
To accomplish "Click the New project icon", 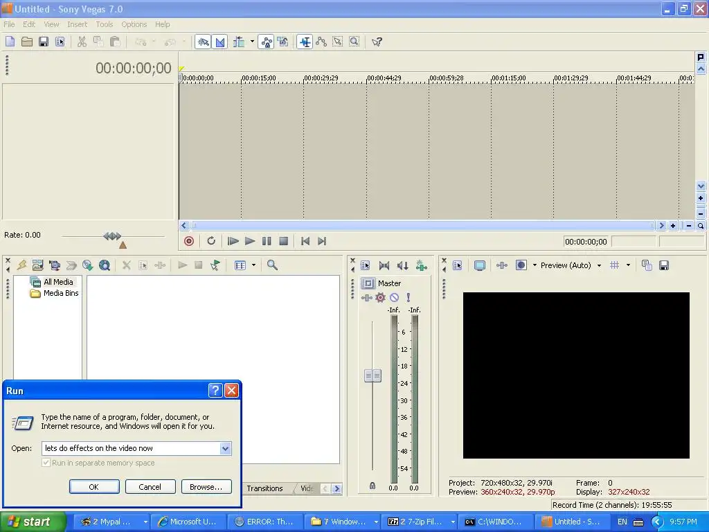I will tap(10, 42).
